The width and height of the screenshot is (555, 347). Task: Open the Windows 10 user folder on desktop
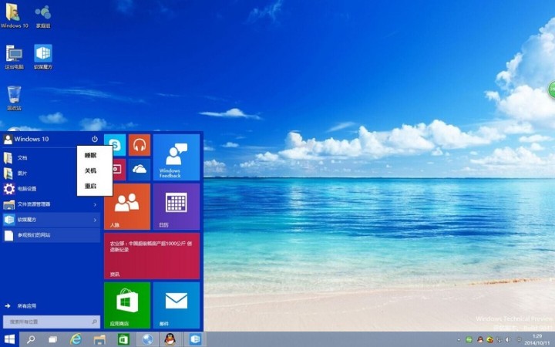tap(13, 15)
